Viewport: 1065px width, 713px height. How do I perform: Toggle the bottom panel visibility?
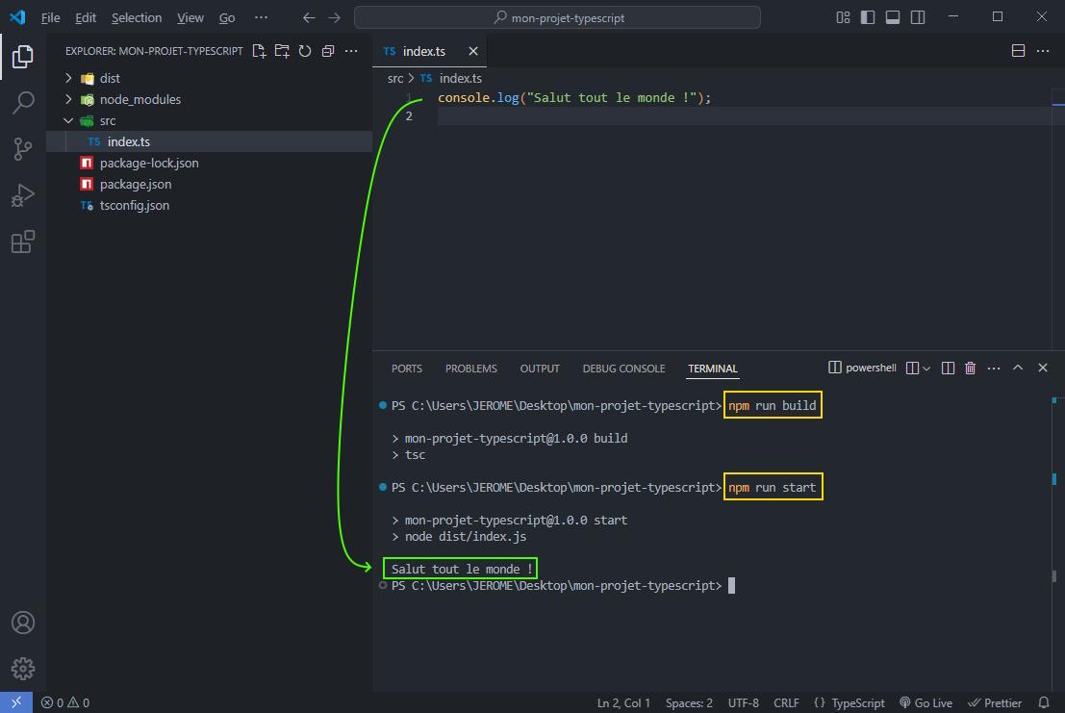pyautogui.click(x=893, y=17)
